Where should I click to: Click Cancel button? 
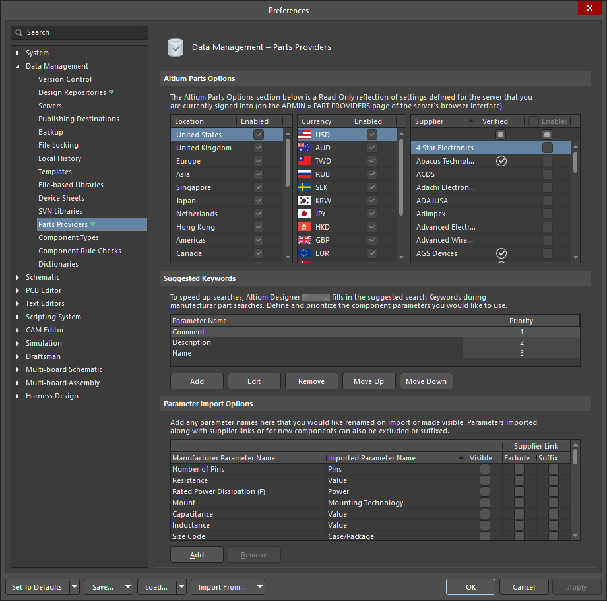[524, 586]
